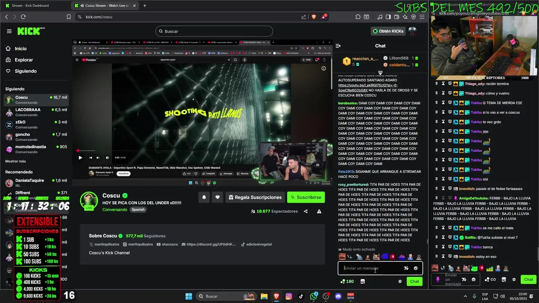The width and height of the screenshot is (539, 303).
Task: Collapse the chat panel with arrow icon
Action: pos(338,46)
